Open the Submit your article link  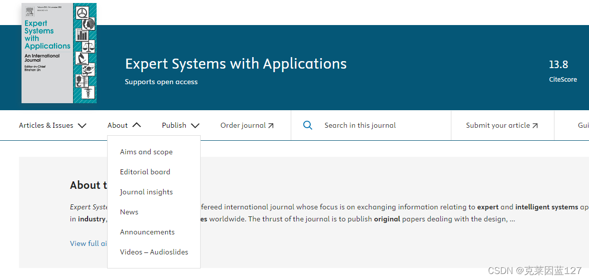tap(502, 126)
